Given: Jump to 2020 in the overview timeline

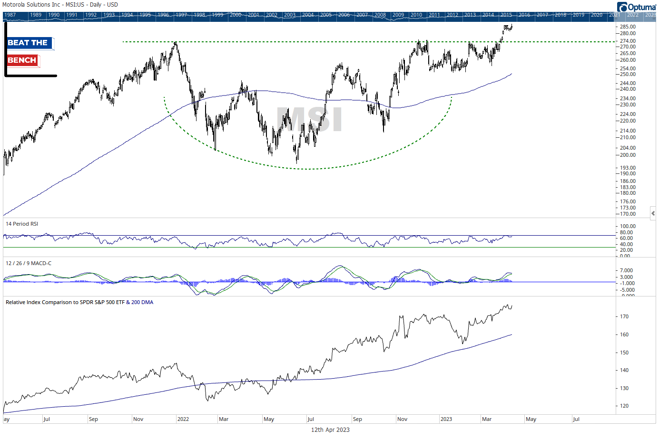Looking at the screenshot, I should pyautogui.click(x=597, y=15).
